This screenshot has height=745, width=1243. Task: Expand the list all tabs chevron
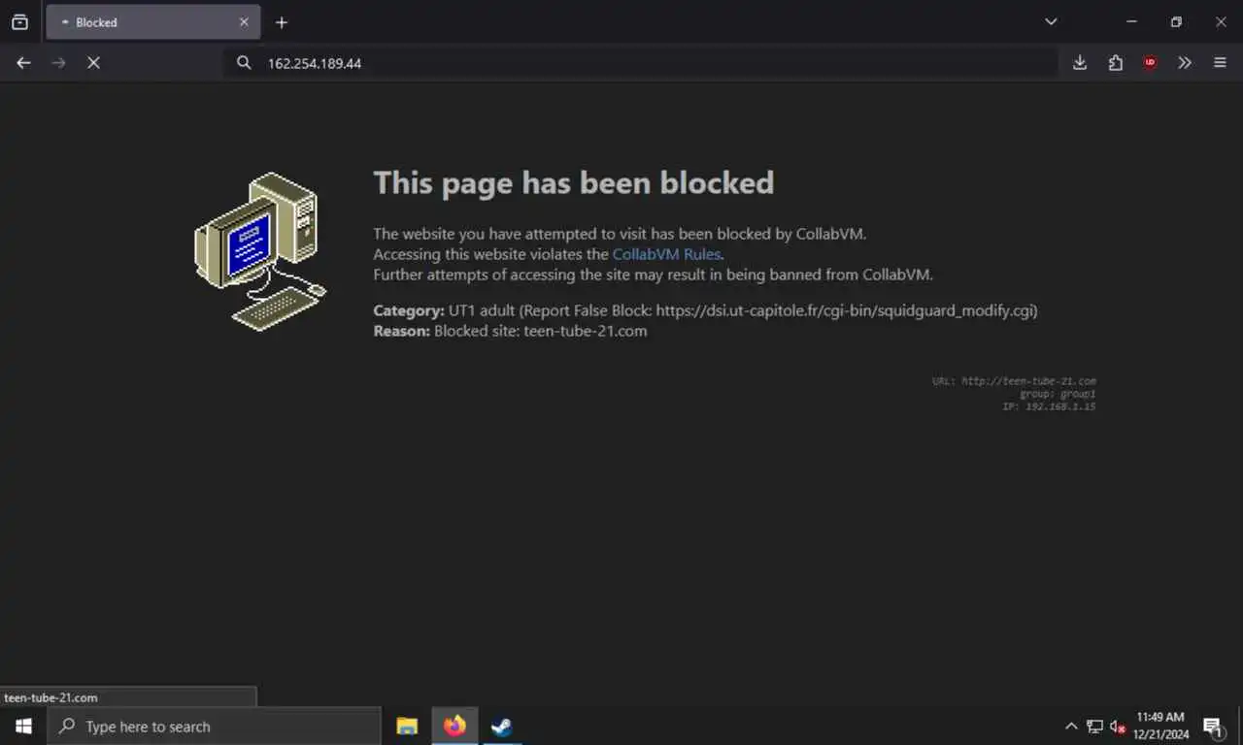coord(1051,22)
